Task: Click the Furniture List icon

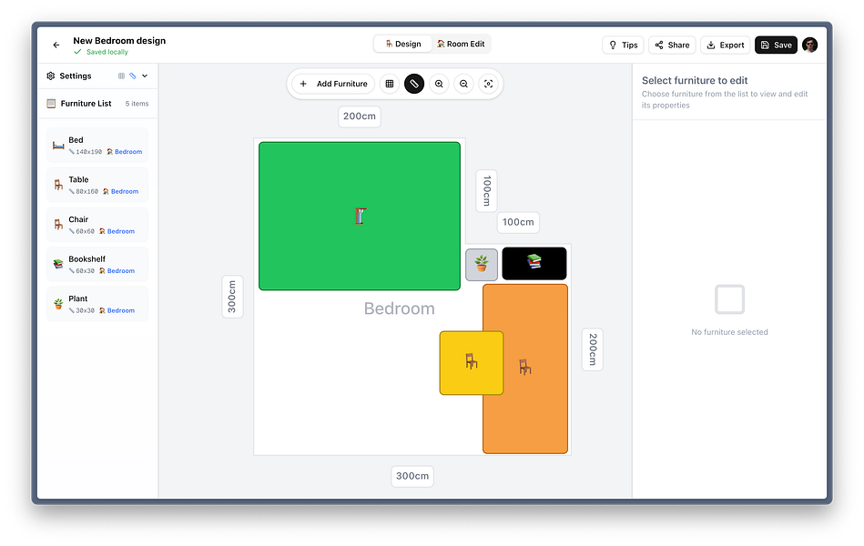Action: pos(51,104)
